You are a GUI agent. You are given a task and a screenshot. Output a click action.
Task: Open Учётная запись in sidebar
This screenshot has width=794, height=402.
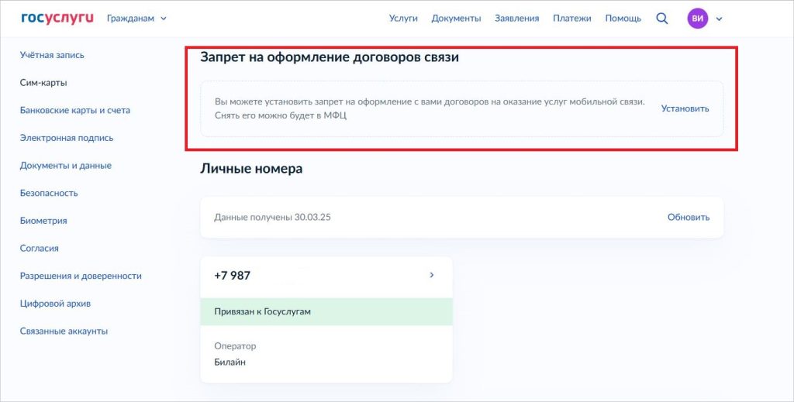pyautogui.click(x=52, y=55)
